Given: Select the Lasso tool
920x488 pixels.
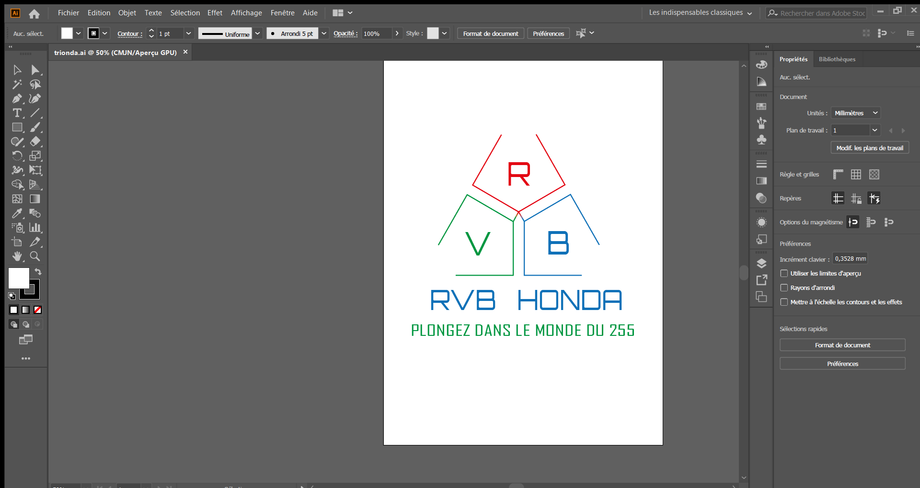Looking at the screenshot, I should (x=35, y=85).
